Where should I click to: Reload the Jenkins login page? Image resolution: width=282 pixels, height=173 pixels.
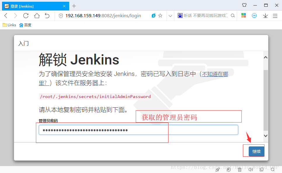coord(26,16)
